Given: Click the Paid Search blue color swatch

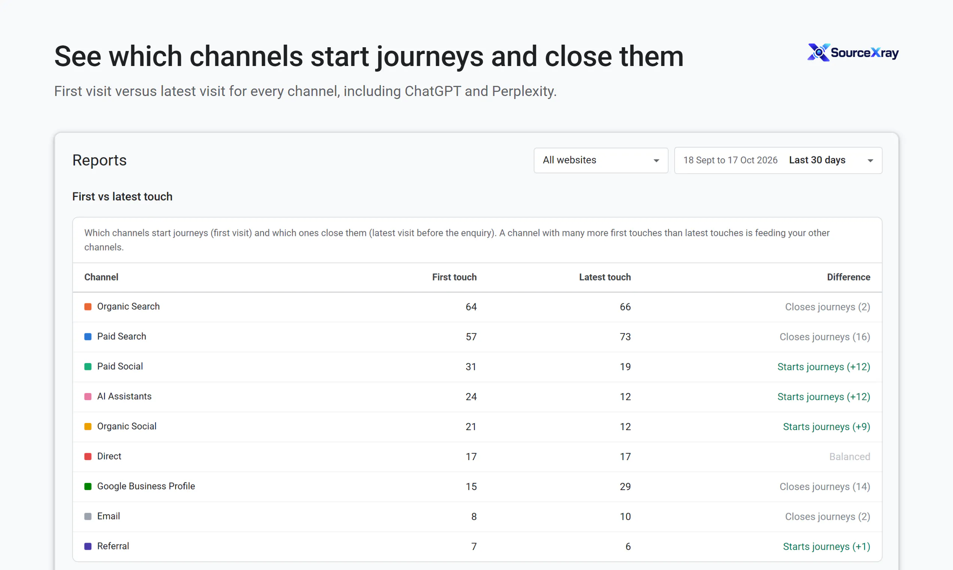Looking at the screenshot, I should coord(88,336).
